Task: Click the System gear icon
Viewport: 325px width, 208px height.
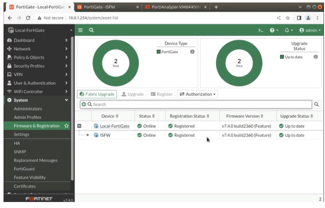Action: coord(9,100)
